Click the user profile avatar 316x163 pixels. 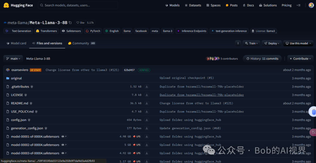tap(311, 5)
